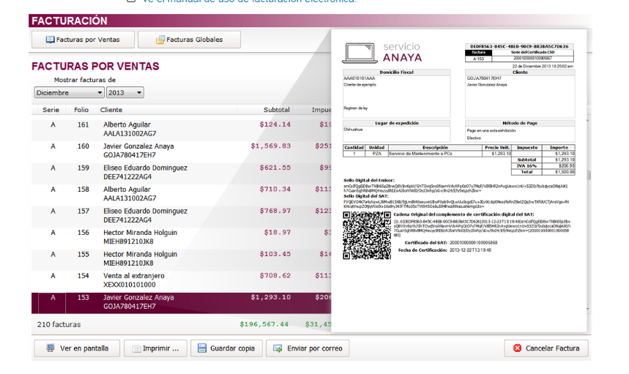Screen dimensions: 629x374
Task: Select invoice 160 Javier Gonzalez Anaya
Action: (182, 151)
